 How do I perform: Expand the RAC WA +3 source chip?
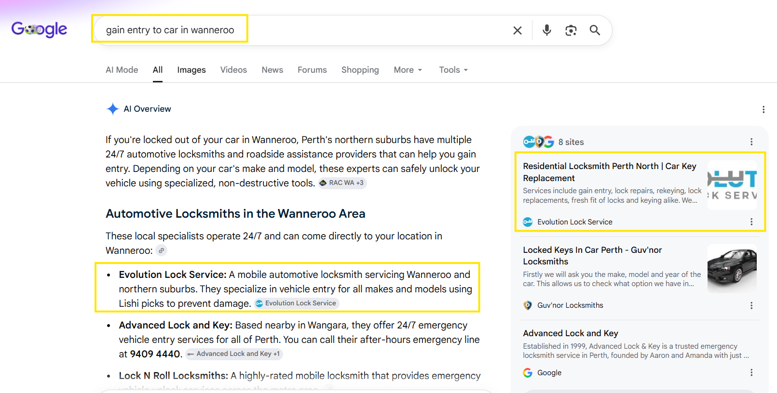342,183
